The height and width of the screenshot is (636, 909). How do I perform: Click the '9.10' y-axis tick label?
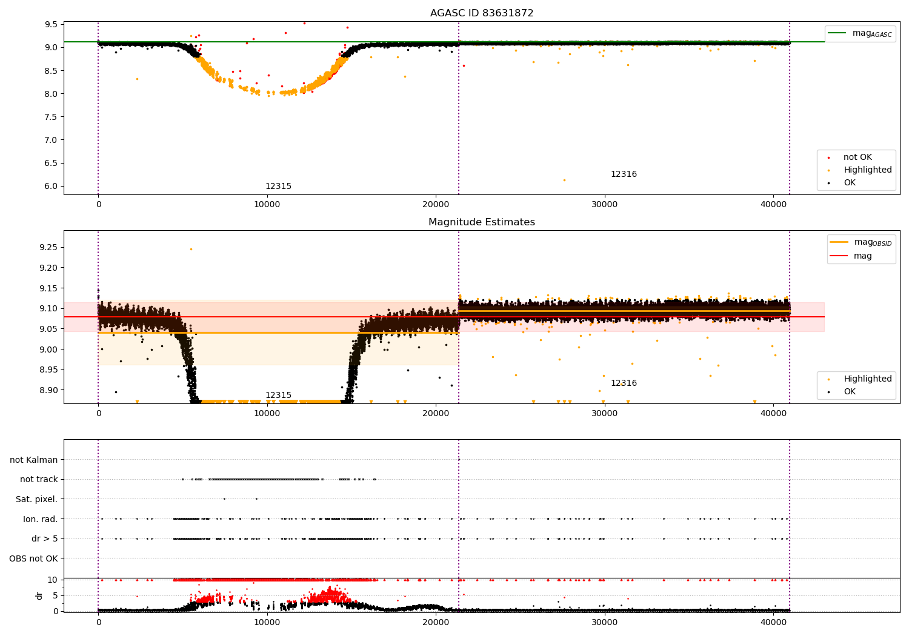[x=49, y=309]
